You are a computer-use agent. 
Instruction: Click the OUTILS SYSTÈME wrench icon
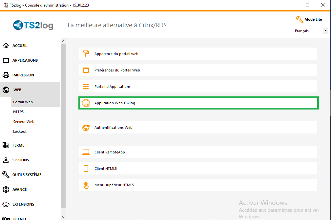[6, 175]
